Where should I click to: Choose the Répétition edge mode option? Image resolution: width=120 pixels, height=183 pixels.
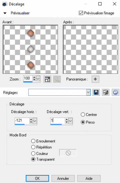[33, 147]
